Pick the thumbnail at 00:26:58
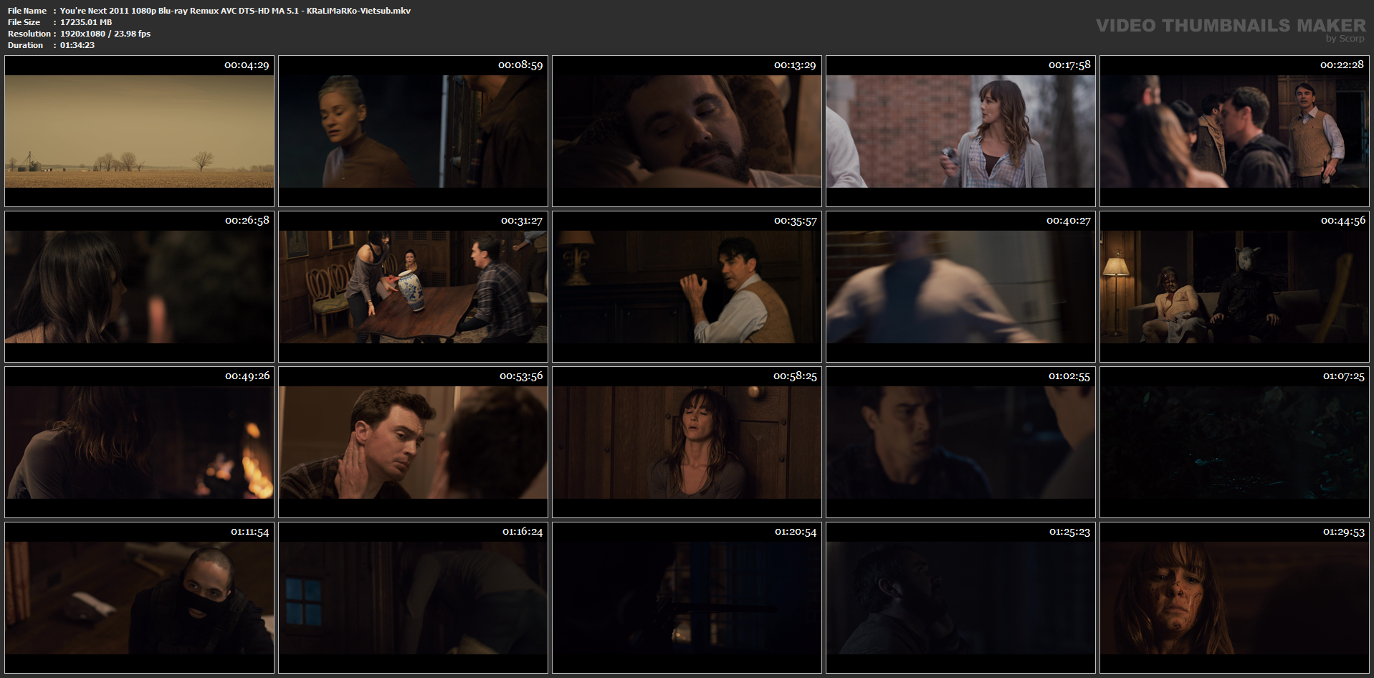The height and width of the screenshot is (678, 1374). tap(140, 287)
